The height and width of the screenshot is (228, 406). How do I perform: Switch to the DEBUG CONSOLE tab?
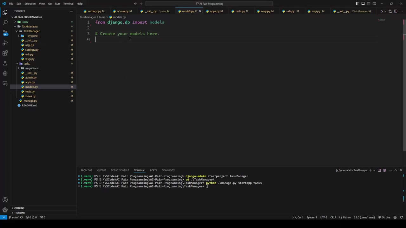tap(120, 170)
